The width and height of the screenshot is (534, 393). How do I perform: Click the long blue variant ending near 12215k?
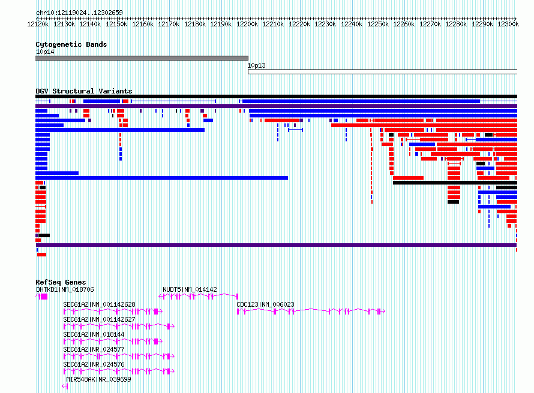point(162,178)
